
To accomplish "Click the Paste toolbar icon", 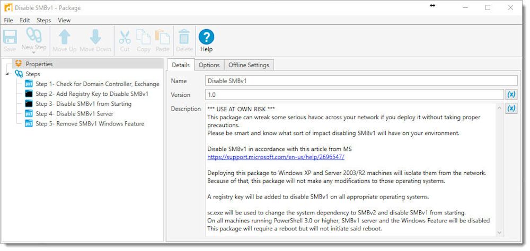I will click(x=162, y=37).
